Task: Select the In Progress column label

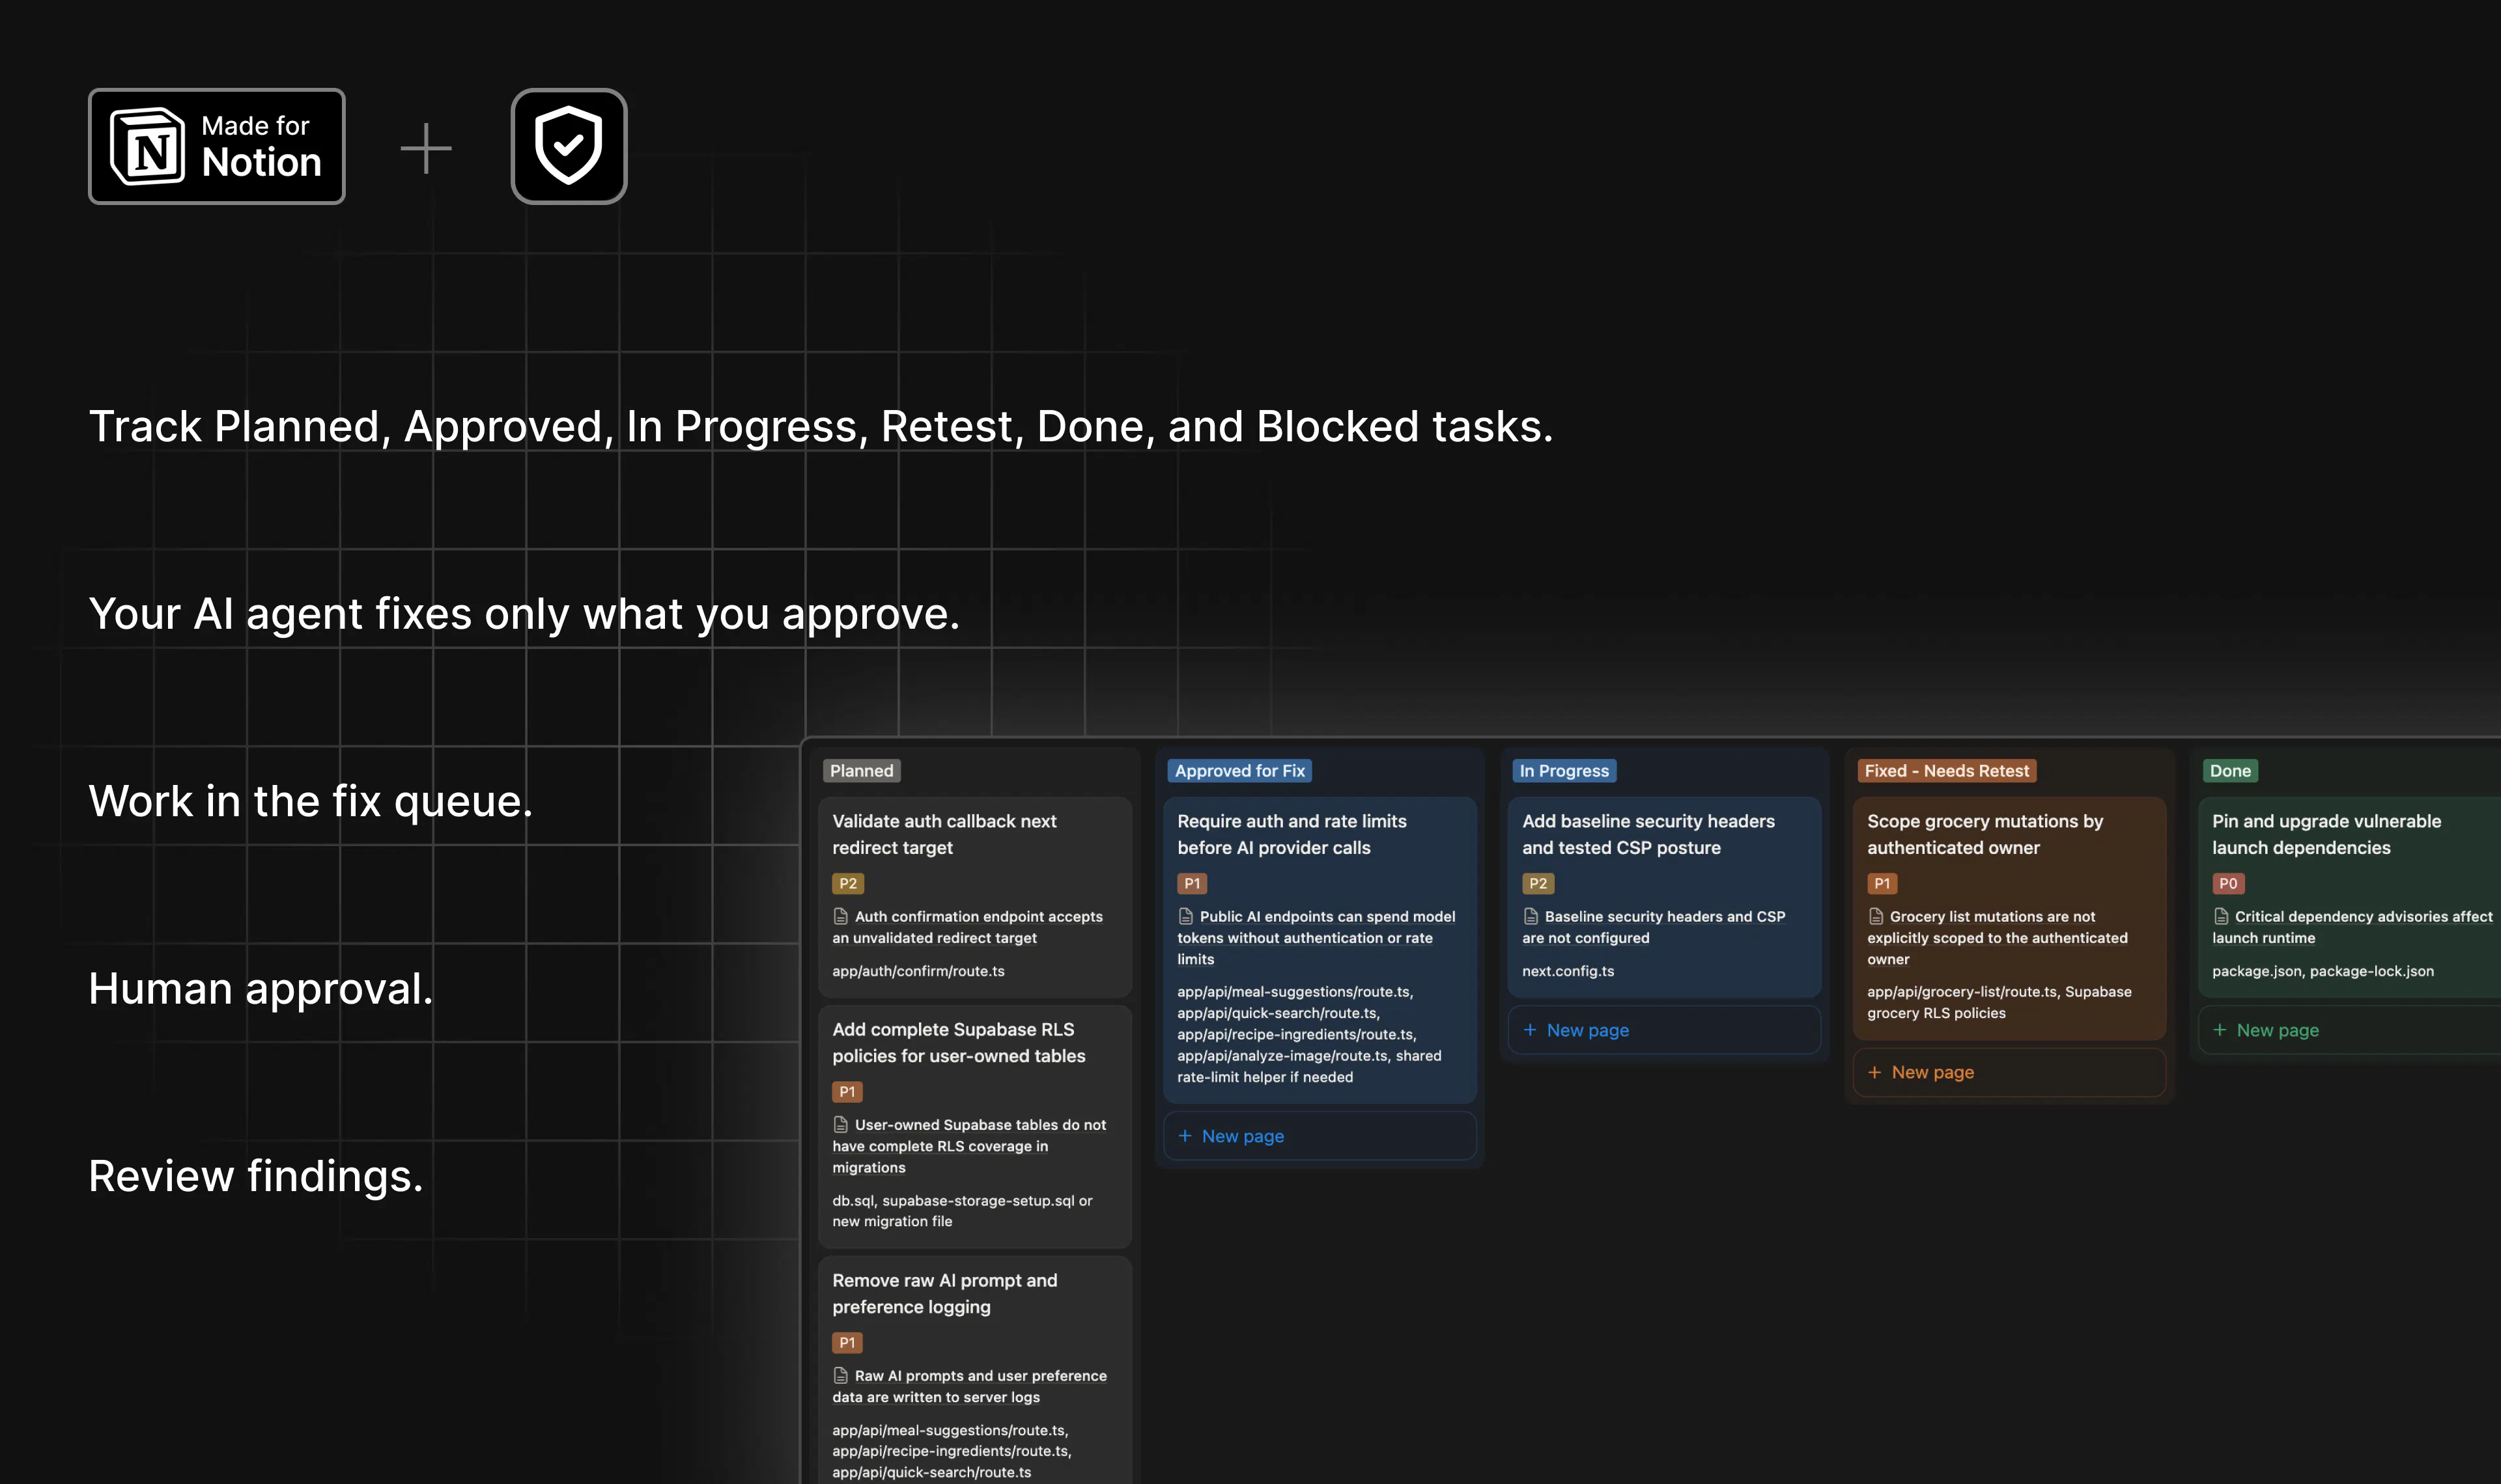Action: [x=1564, y=771]
